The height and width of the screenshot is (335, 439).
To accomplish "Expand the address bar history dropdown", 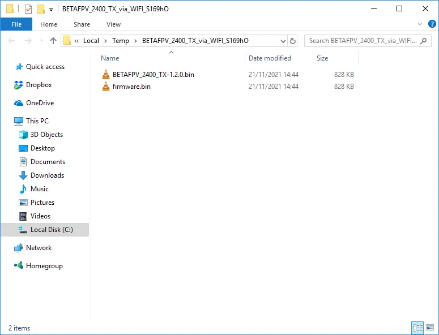I will [283, 41].
